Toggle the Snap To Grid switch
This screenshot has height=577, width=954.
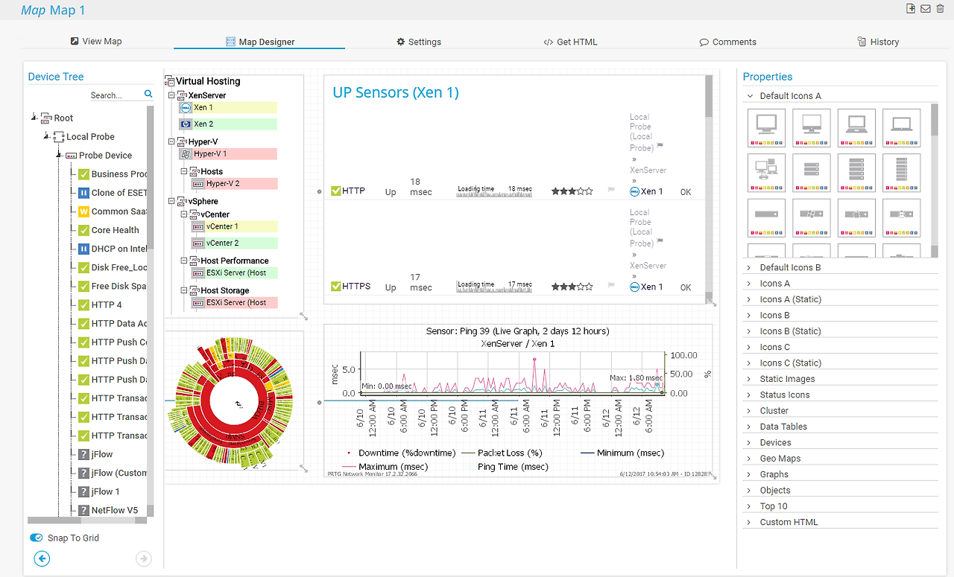[36, 538]
